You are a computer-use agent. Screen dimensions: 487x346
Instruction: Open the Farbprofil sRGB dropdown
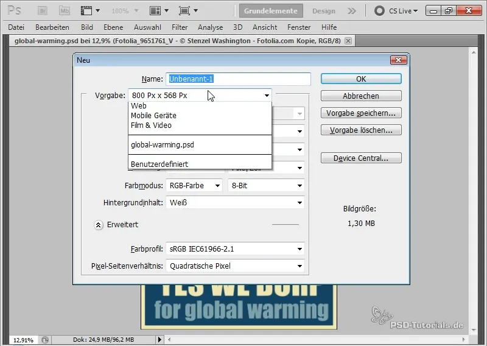click(235, 249)
